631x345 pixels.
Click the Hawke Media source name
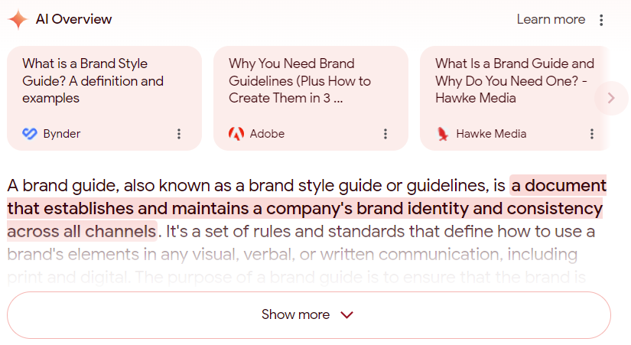click(x=491, y=134)
